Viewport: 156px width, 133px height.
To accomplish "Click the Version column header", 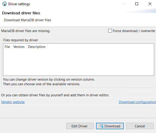I will [x=19, y=47].
